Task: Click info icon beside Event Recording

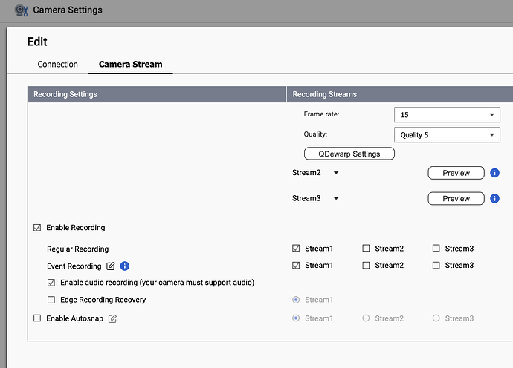Action: (125, 266)
